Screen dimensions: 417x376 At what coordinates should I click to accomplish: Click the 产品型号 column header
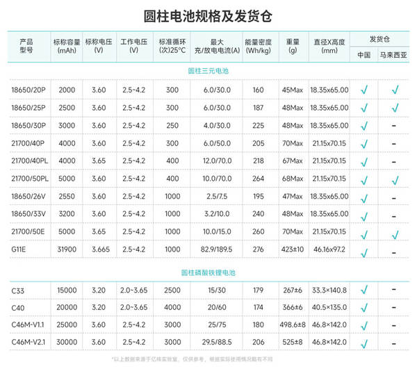point(26,46)
